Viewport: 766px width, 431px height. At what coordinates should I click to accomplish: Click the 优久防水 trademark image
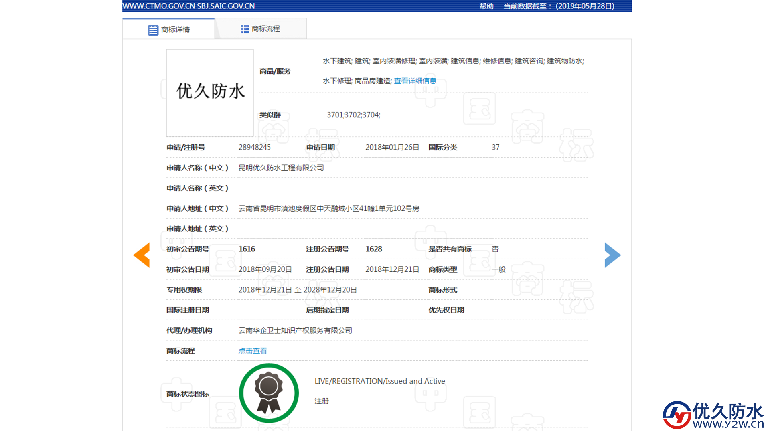210,93
